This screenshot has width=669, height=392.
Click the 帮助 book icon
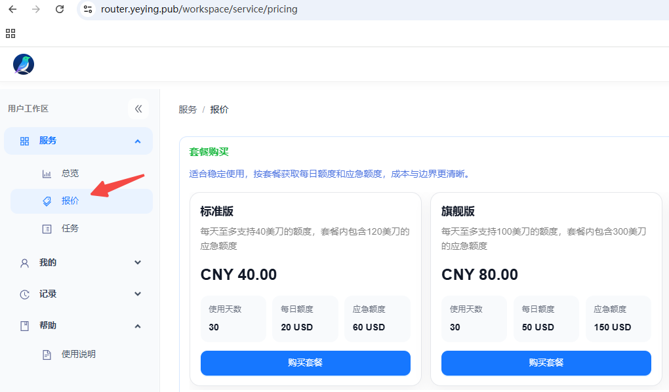coord(24,326)
